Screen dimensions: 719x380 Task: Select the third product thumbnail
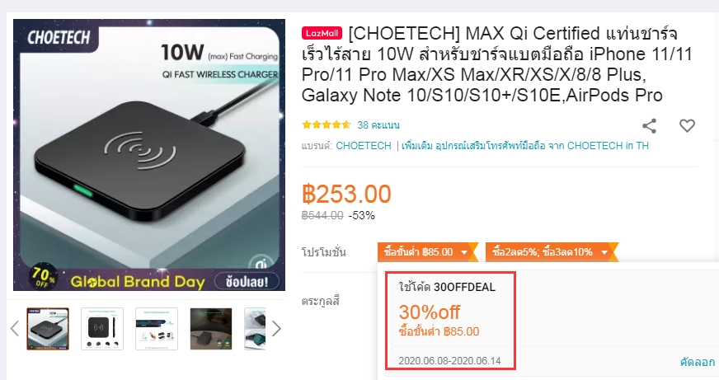157,329
